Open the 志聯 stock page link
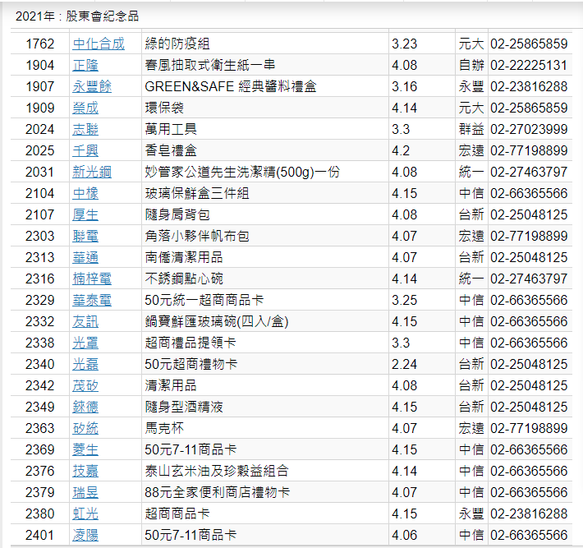 pos(85,129)
